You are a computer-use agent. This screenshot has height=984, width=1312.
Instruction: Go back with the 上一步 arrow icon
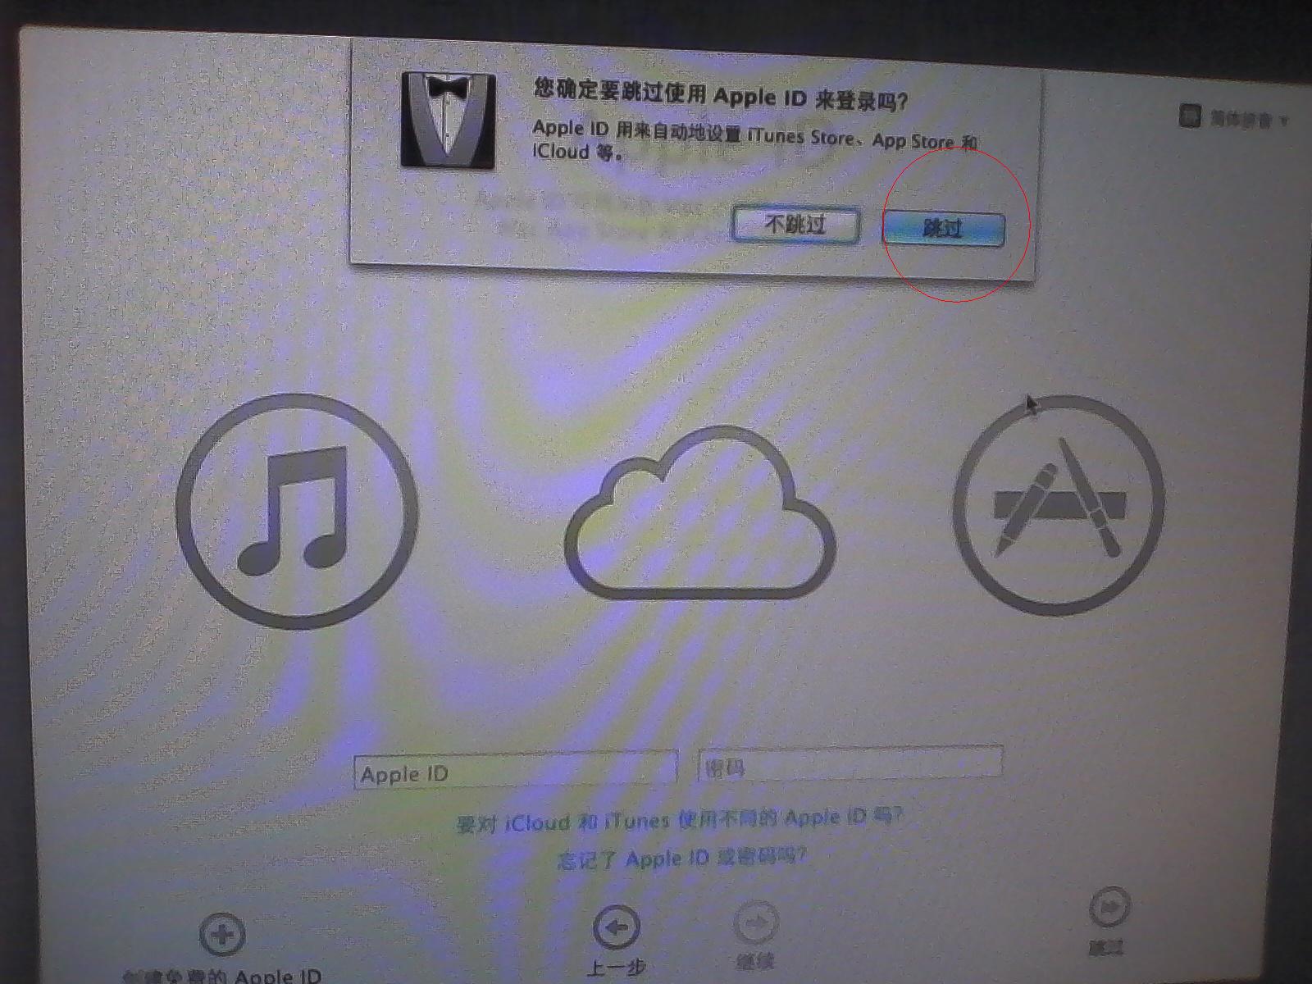click(x=617, y=927)
